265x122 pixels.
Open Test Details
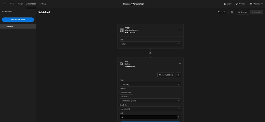[x=256, y=12]
